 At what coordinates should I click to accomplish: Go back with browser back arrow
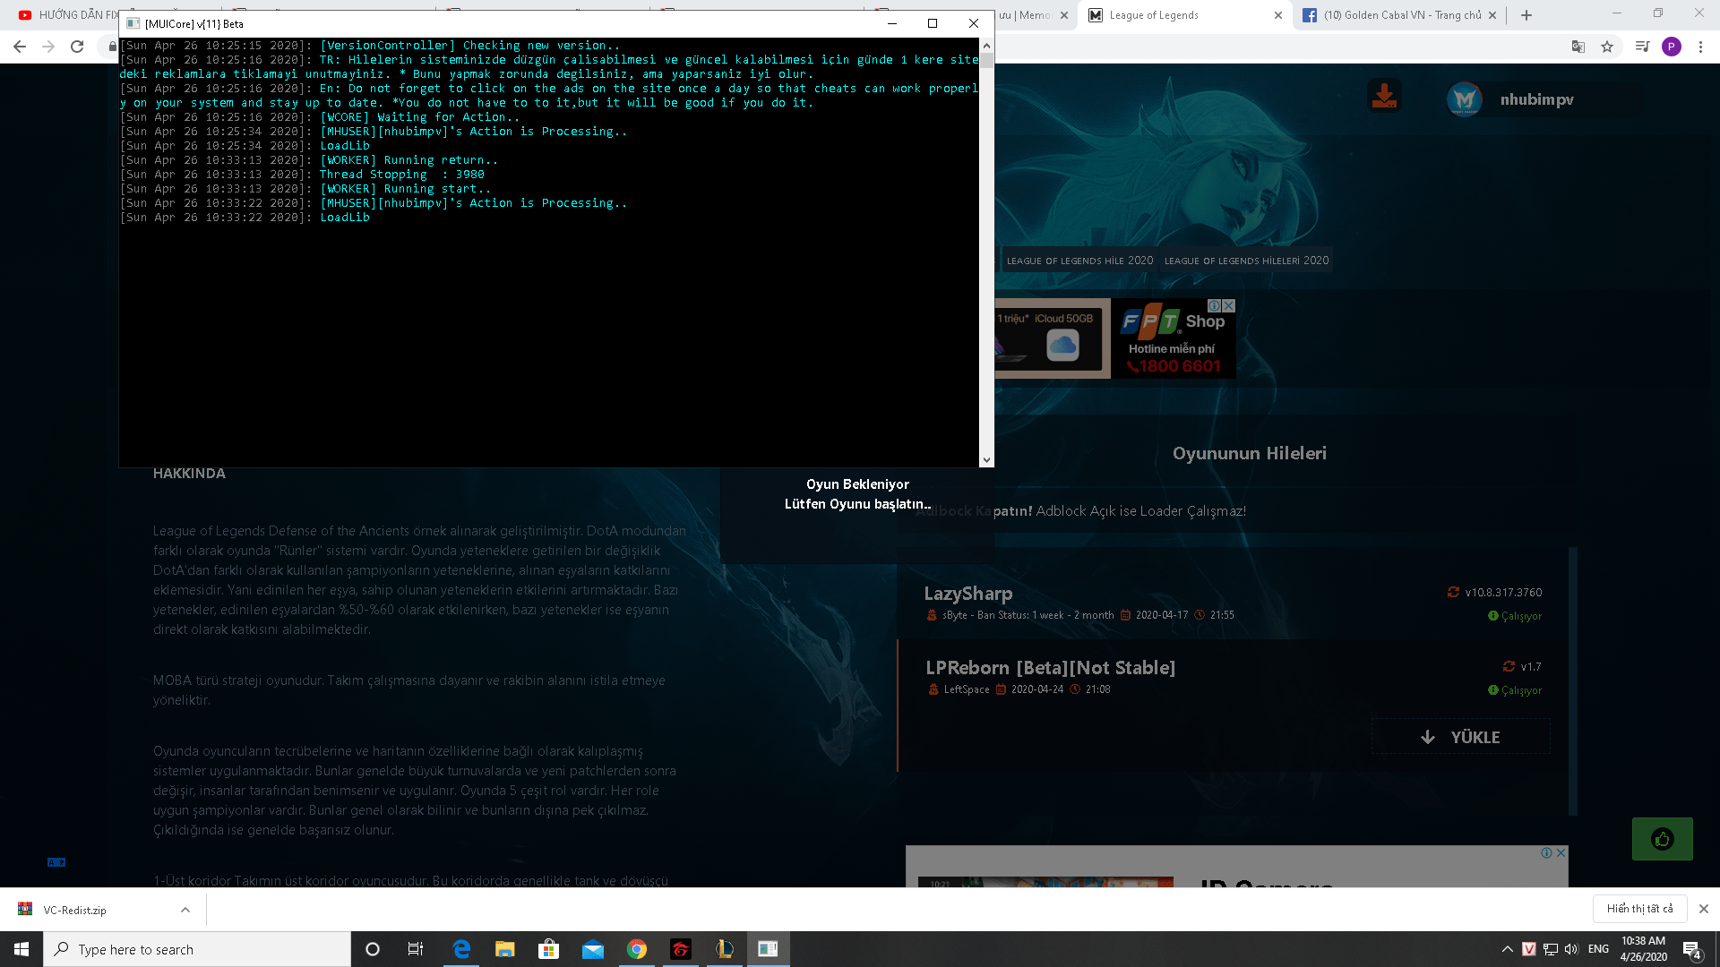[20, 47]
